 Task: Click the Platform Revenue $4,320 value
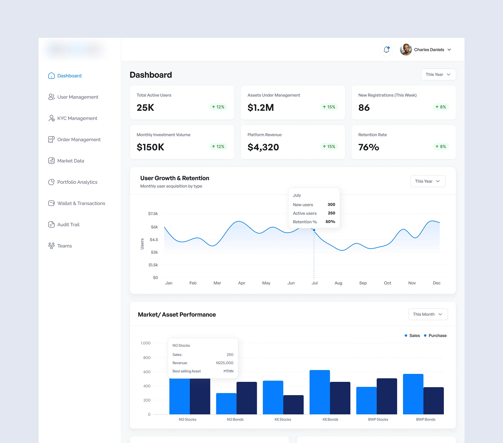[x=263, y=147]
